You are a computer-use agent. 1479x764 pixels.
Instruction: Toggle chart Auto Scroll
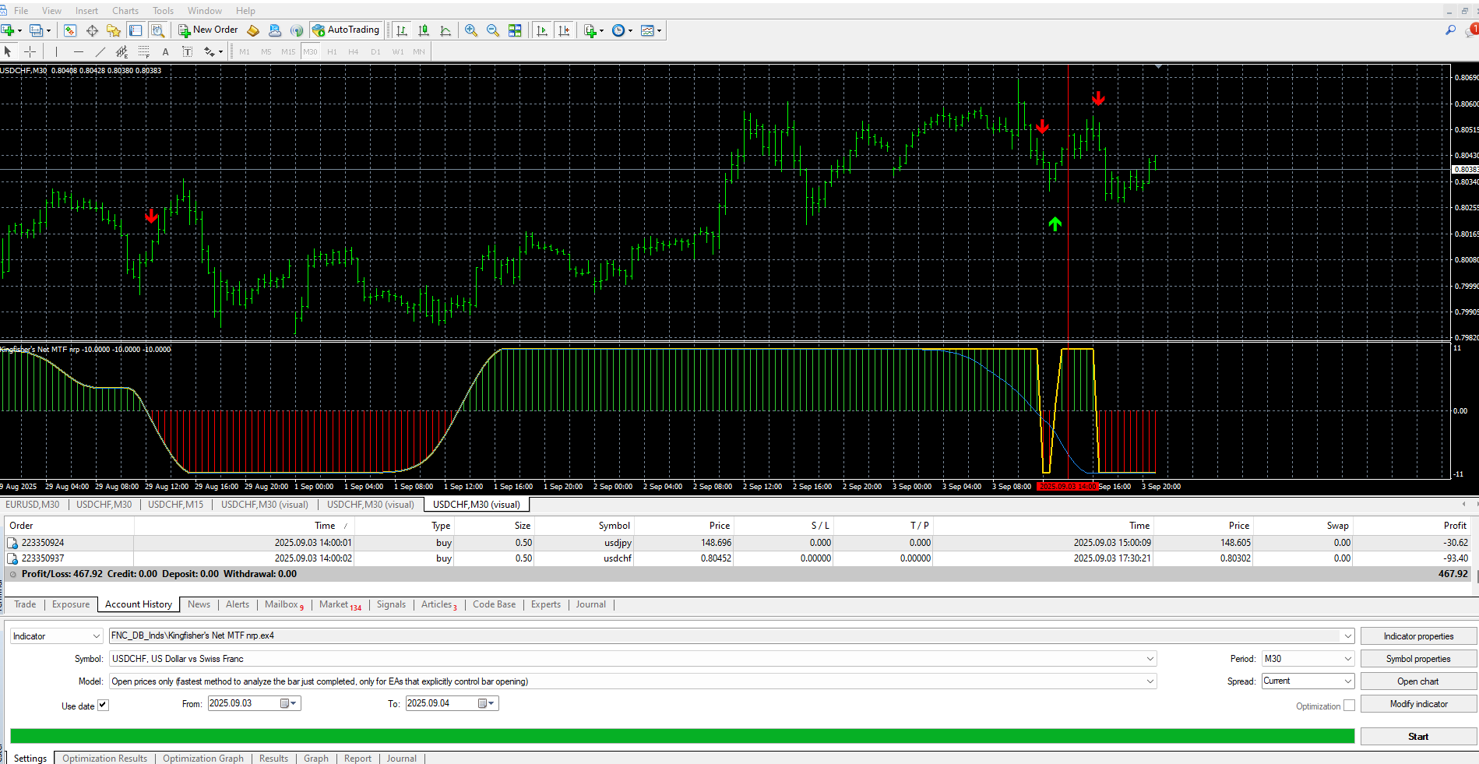pyautogui.click(x=542, y=30)
